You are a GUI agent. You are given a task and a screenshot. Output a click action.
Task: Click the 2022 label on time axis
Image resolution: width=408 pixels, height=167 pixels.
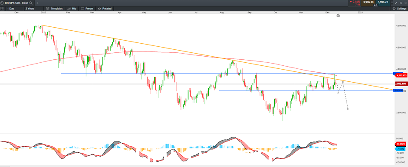(43, 12)
